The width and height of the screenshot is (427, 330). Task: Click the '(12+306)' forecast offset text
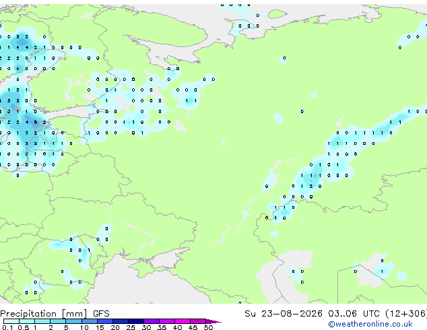(x=406, y=314)
